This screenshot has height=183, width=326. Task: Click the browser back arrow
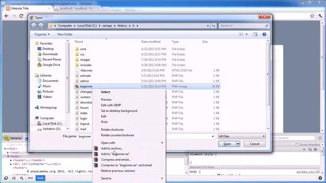tap(7, 16)
